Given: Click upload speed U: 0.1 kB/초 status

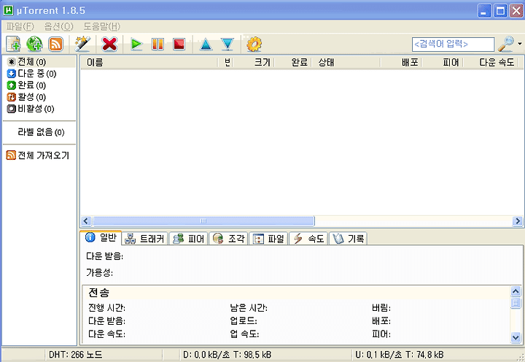Looking at the screenshot, I should [x=400, y=355].
